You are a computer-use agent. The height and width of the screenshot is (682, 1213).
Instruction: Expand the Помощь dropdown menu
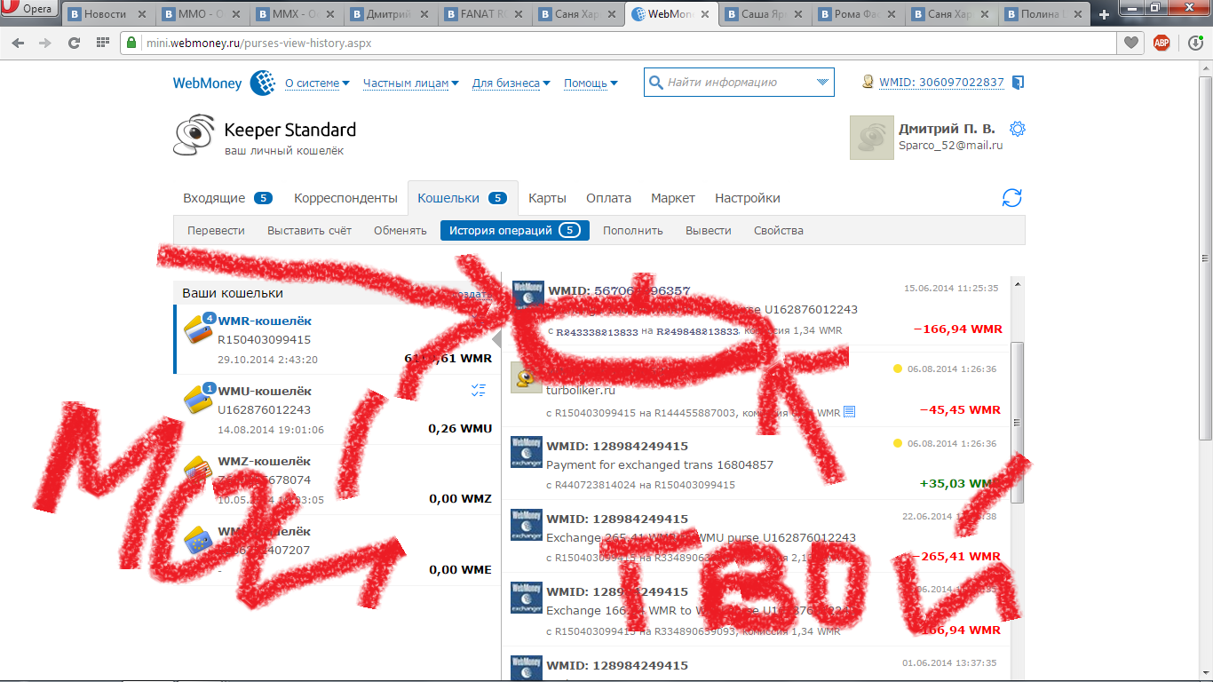[x=591, y=83]
